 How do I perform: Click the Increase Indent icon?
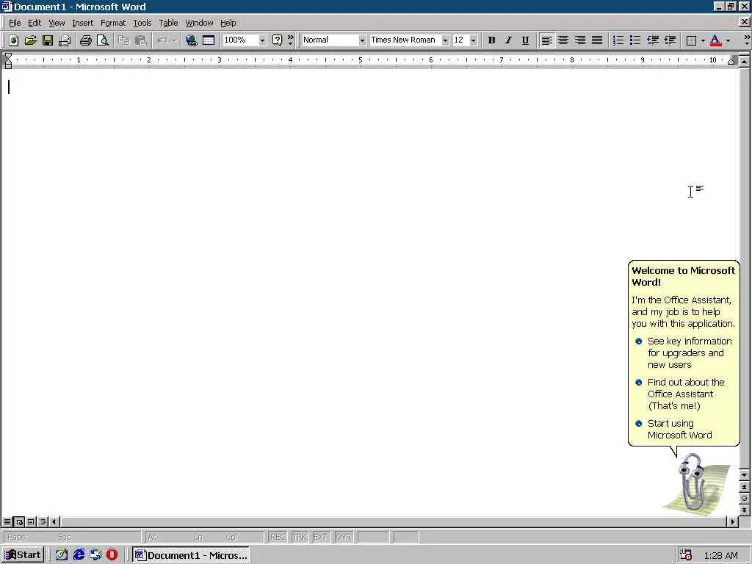[x=670, y=40]
